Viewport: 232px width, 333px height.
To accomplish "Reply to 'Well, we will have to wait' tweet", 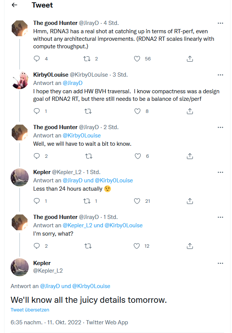I will (37, 156).
